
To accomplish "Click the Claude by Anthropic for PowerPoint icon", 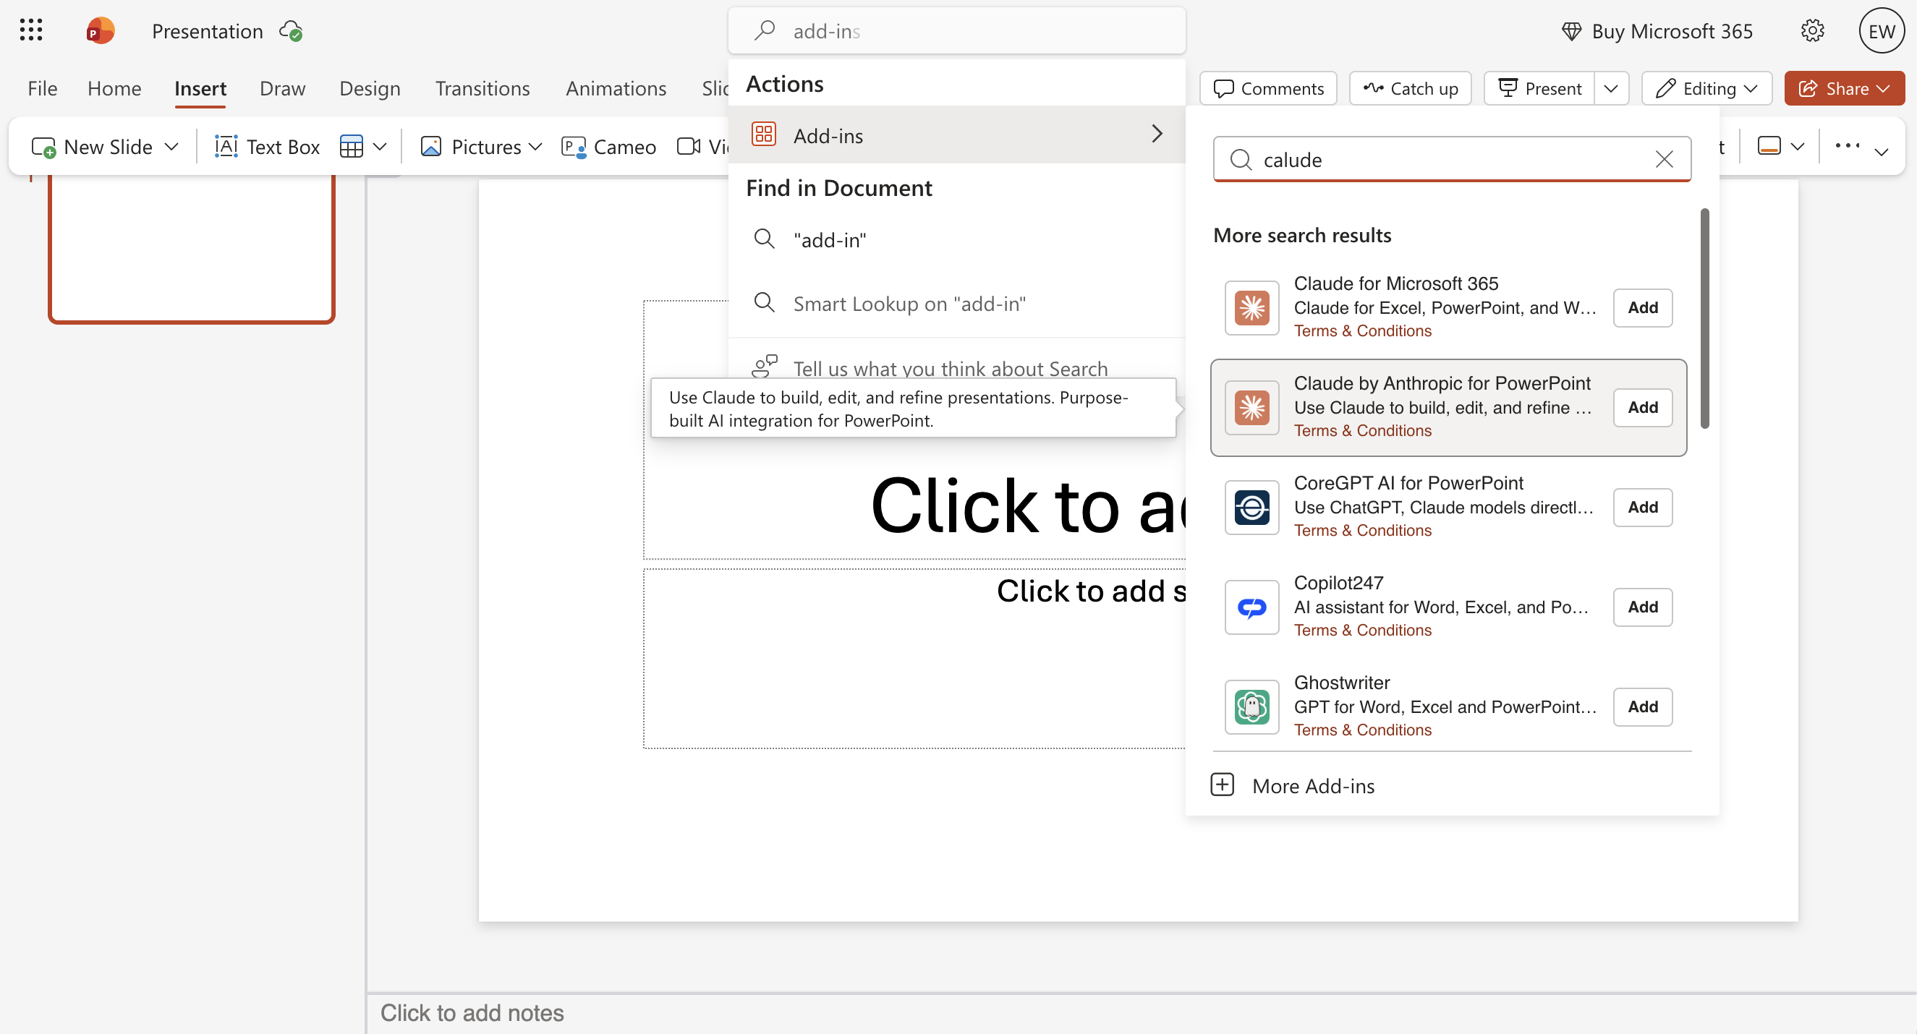I will [1251, 407].
